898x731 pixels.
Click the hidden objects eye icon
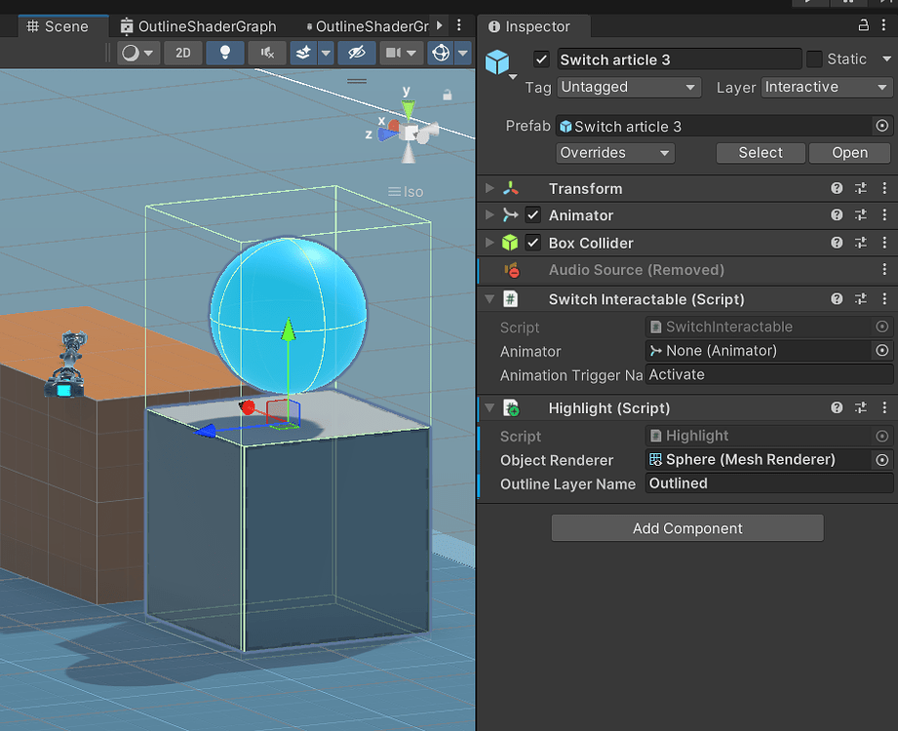pyautogui.click(x=357, y=54)
